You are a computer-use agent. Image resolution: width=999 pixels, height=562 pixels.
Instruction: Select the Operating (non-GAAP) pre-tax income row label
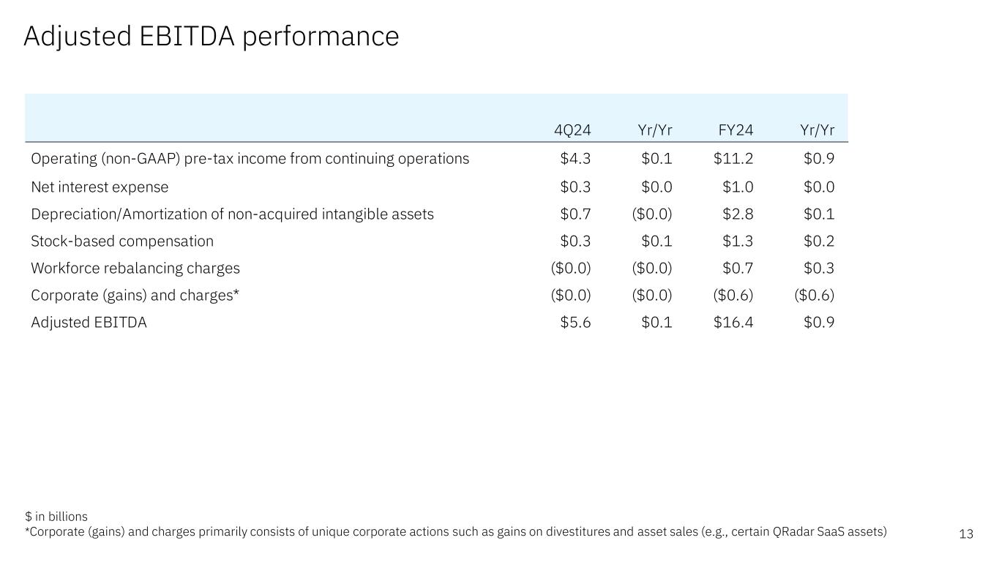tap(250, 158)
